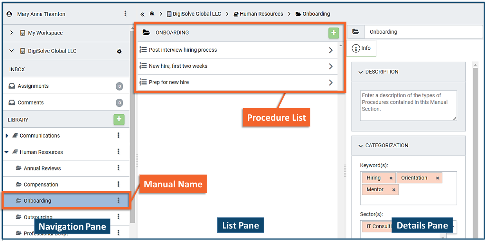Open options dots for Compensation section
Image resolution: width=485 pixels, height=241 pixels.
tap(119, 185)
